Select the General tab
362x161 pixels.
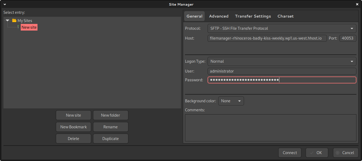(x=194, y=16)
